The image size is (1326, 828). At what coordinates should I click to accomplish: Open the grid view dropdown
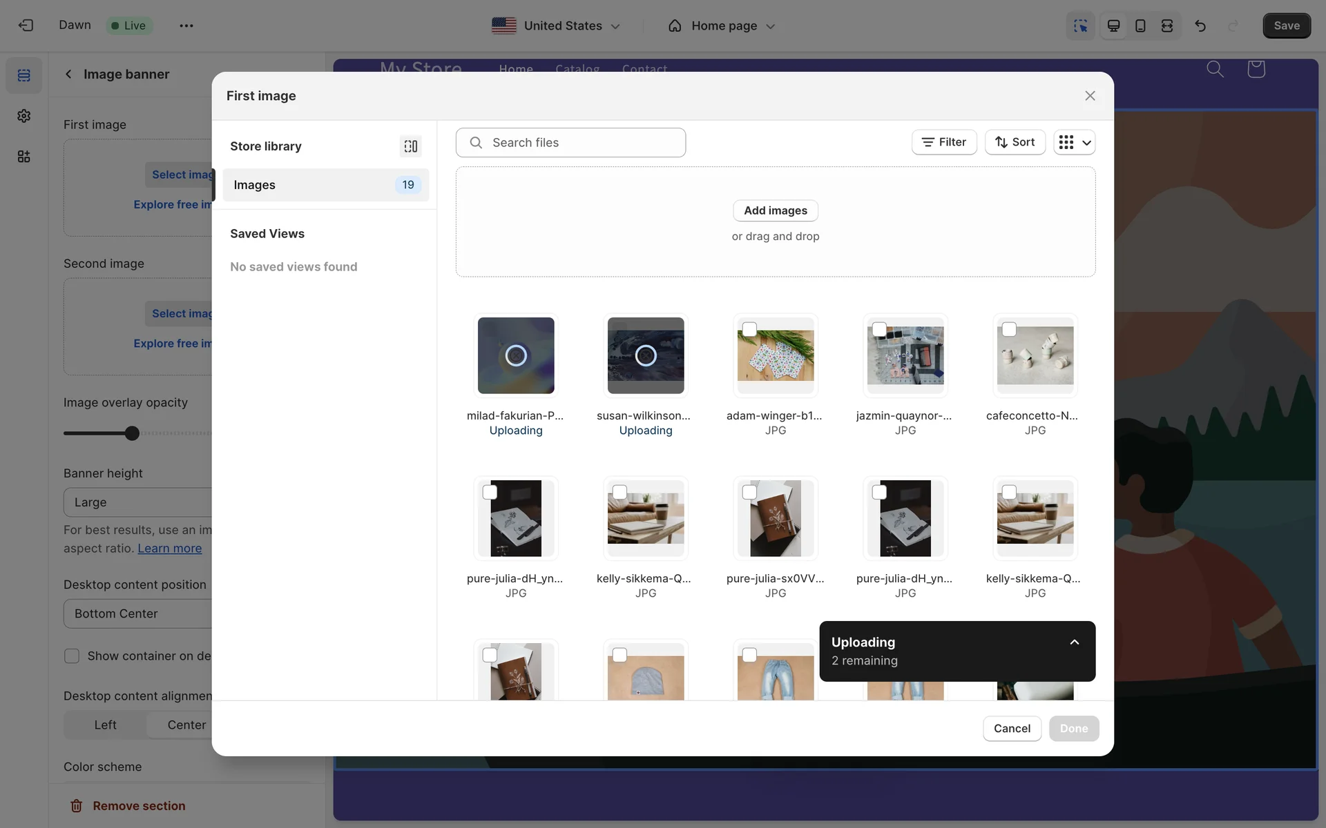[x=1074, y=142]
